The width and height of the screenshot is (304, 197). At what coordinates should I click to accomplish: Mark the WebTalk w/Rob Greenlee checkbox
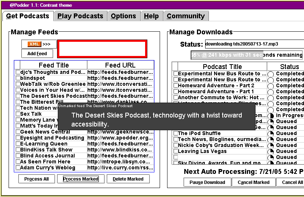(18, 84)
